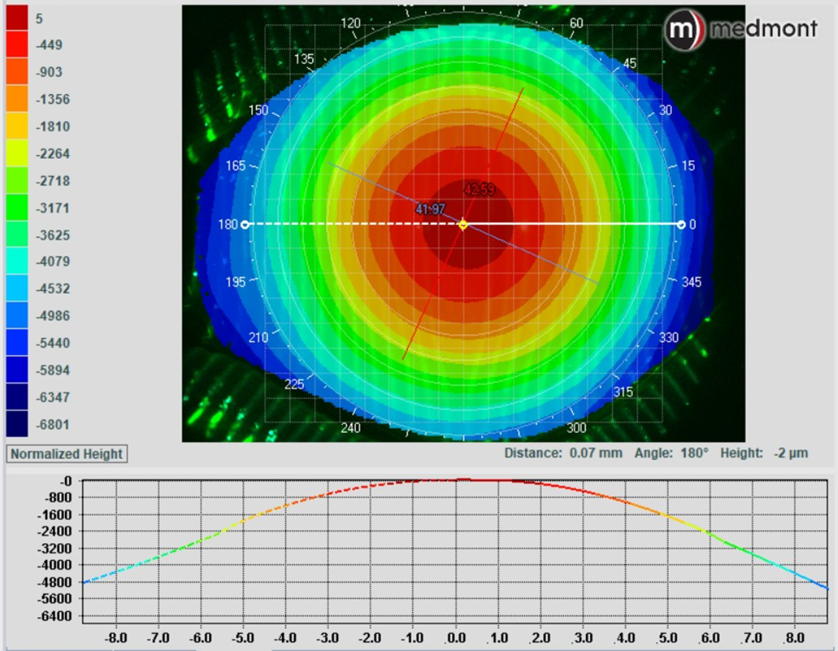
Task: Click the yellow center marker on the map
Action: pyautogui.click(x=463, y=225)
